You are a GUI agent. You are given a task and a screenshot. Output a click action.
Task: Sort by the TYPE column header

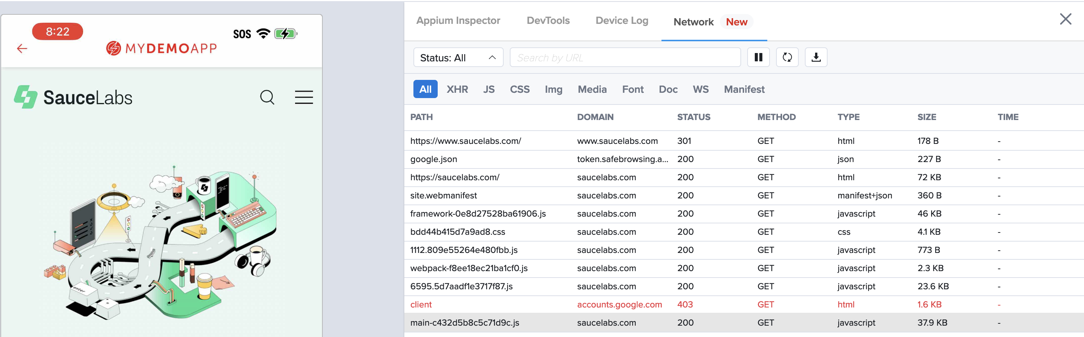click(848, 117)
